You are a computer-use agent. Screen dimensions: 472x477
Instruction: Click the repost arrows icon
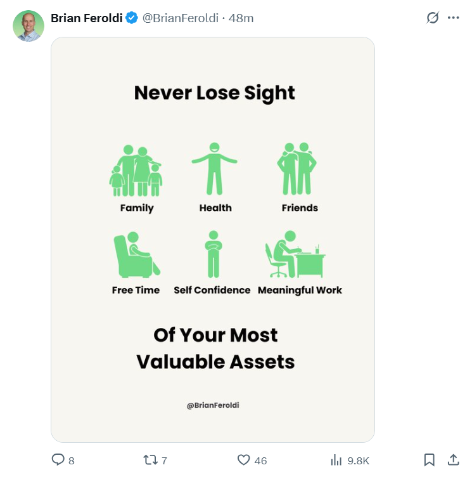click(x=150, y=460)
